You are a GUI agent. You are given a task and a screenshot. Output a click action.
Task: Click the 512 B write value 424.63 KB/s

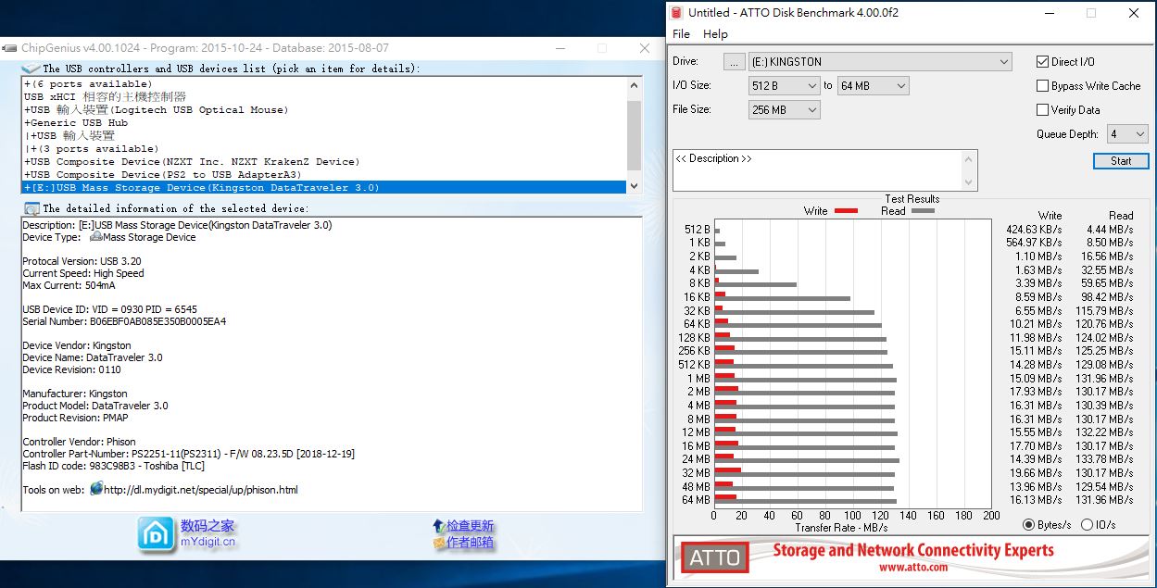coord(1034,229)
